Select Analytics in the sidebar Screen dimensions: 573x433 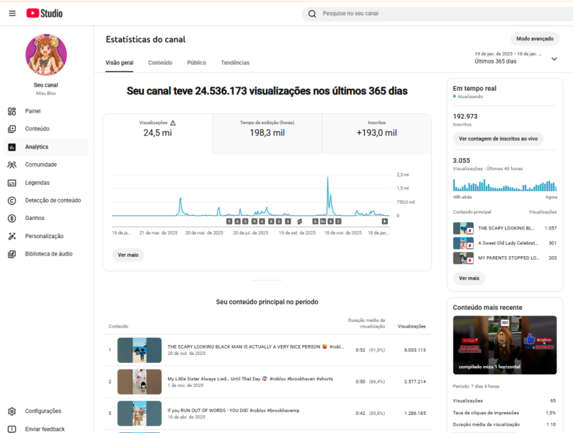46,146
